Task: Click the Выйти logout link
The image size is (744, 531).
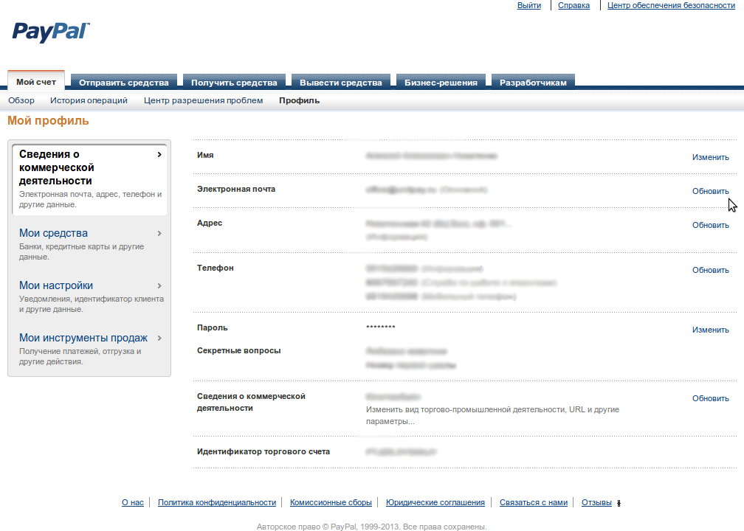Action: coord(529,5)
